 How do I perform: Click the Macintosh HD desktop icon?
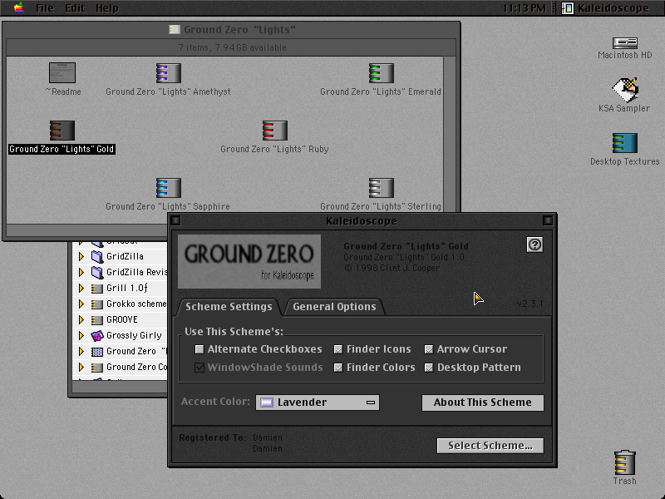point(625,43)
